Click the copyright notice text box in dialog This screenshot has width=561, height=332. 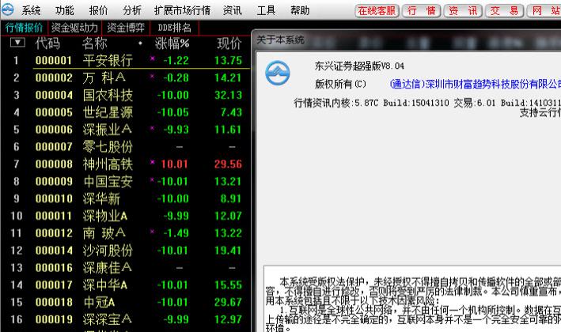[x=412, y=299]
